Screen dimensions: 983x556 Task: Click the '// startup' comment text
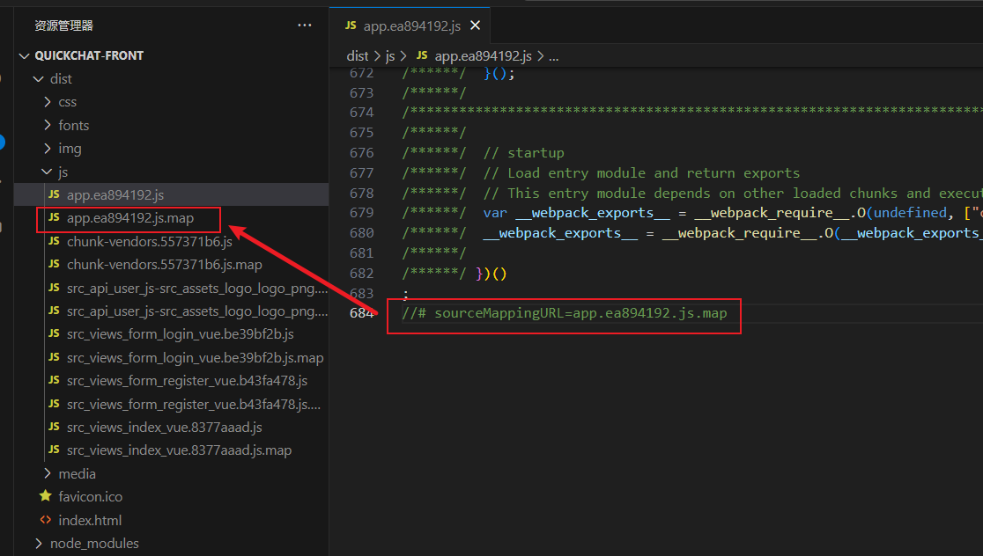tap(523, 153)
